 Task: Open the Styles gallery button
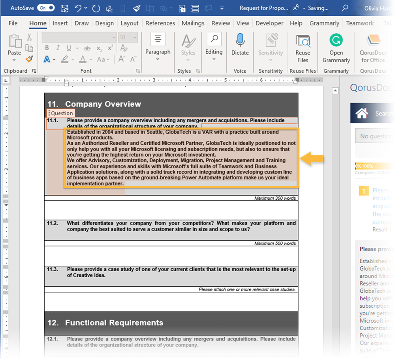(x=188, y=48)
